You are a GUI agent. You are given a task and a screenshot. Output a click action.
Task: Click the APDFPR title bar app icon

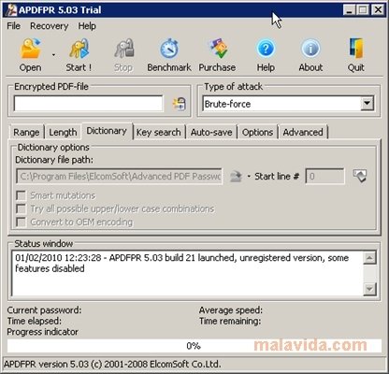(11, 10)
